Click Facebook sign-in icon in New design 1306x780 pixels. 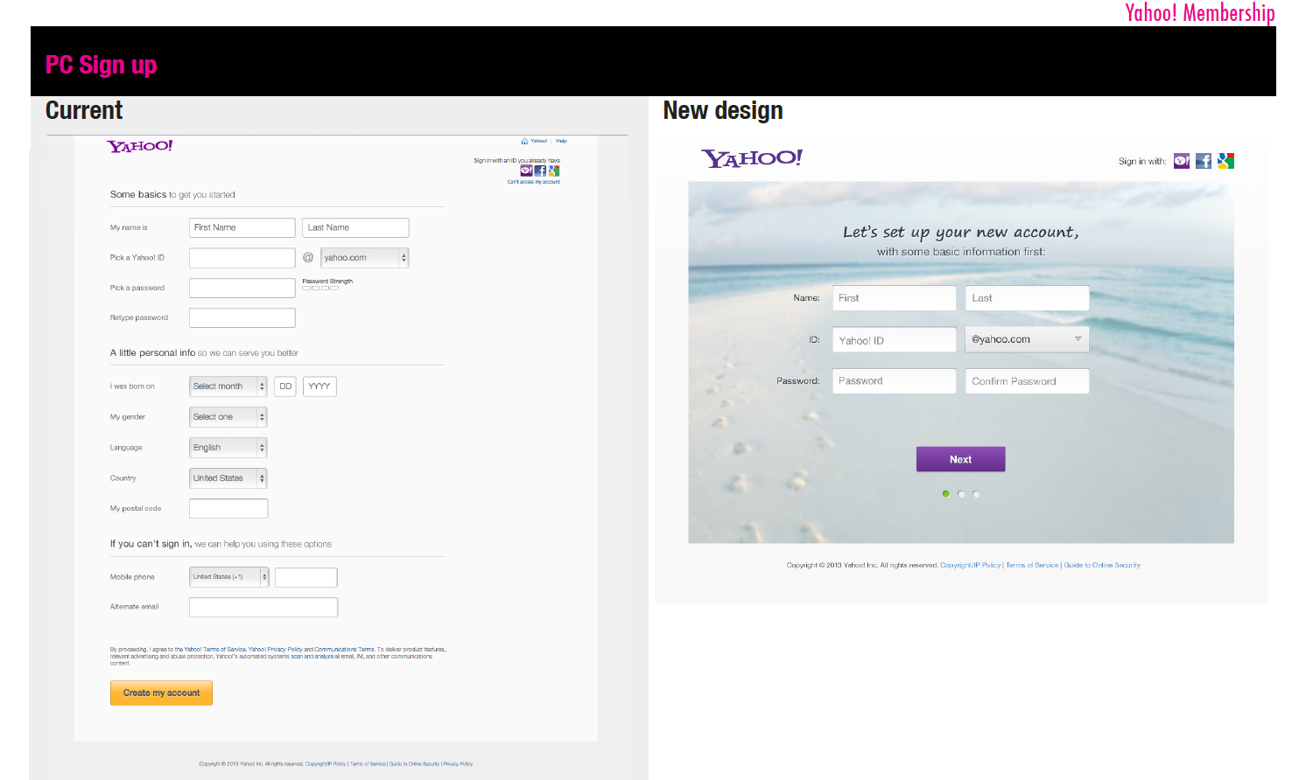click(x=1204, y=161)
